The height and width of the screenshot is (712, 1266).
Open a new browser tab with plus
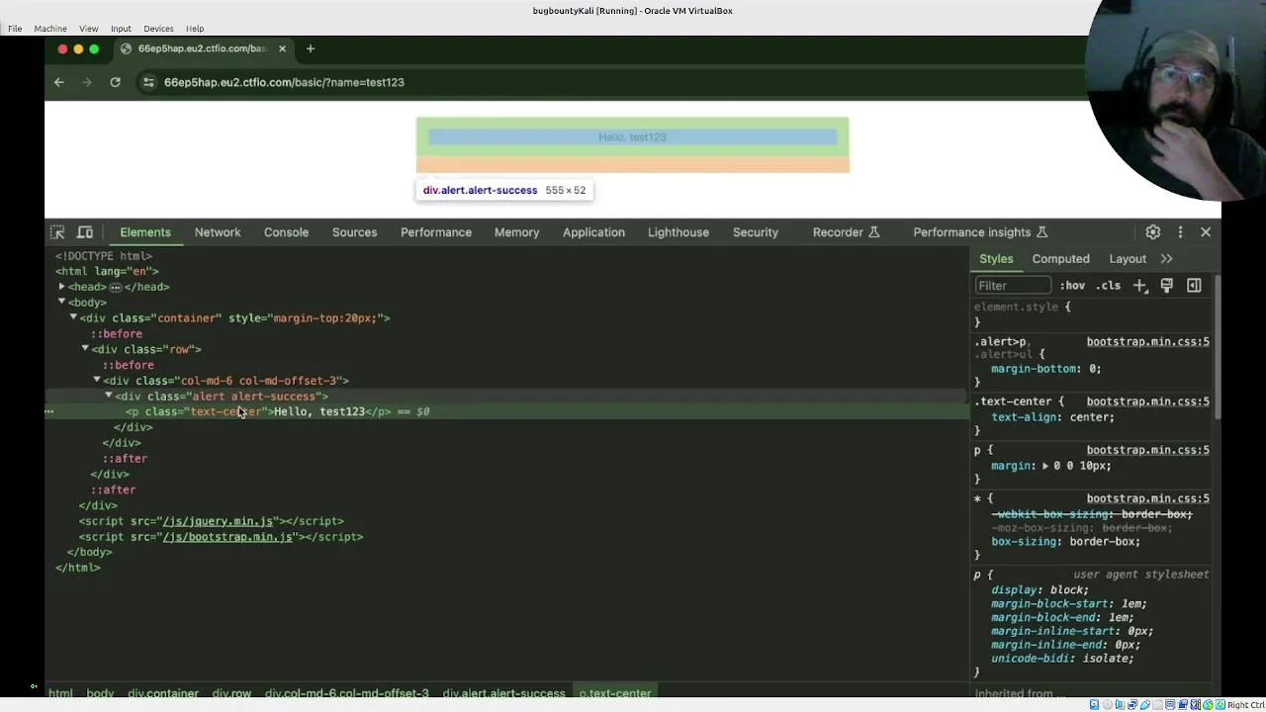(x=311, y=48)
